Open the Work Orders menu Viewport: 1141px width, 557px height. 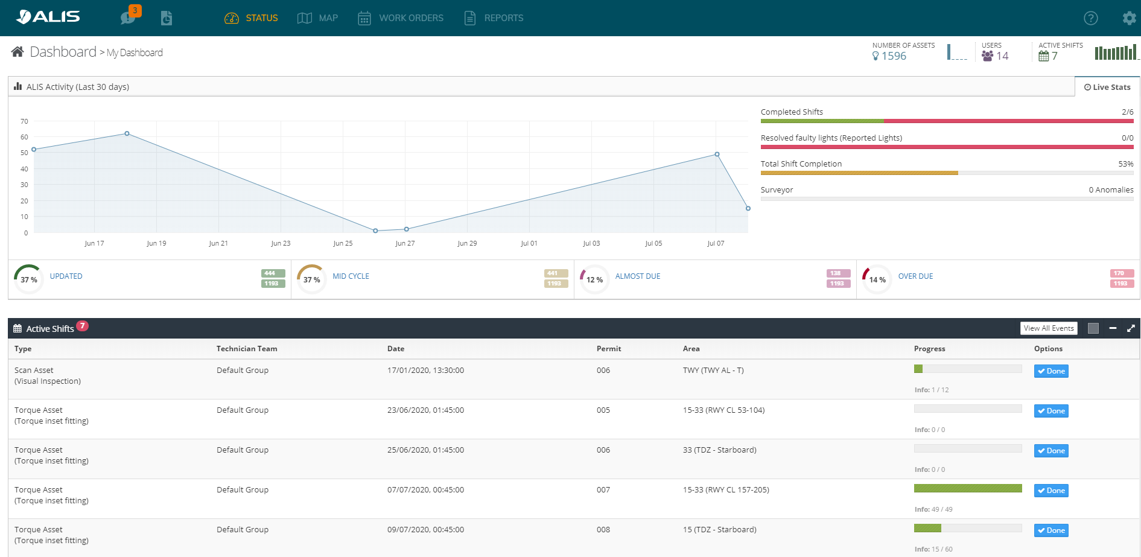(x=401, y=18)
